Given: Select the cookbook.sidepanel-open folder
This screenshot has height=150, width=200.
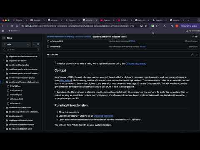Looking at the screenshot, I should coord(20,129).
